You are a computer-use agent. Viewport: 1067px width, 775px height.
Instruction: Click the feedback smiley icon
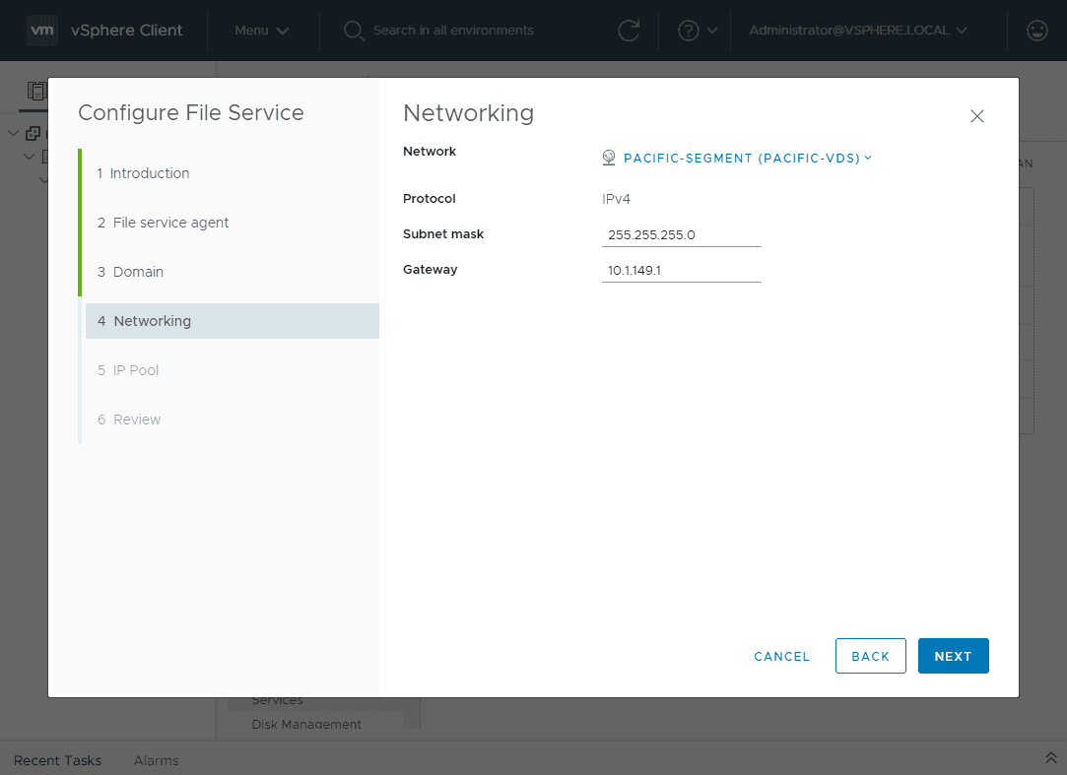[x=1036, y=31]
